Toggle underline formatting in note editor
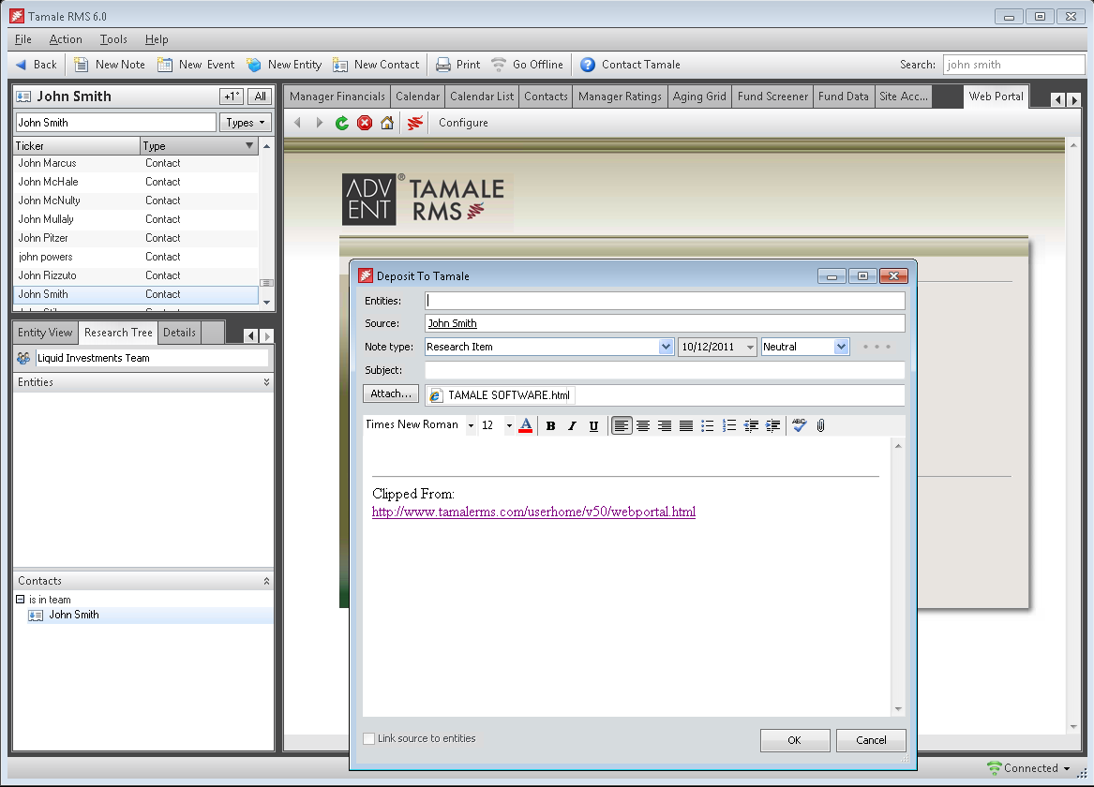This screenshot has height=787, width=1094. 593,426
